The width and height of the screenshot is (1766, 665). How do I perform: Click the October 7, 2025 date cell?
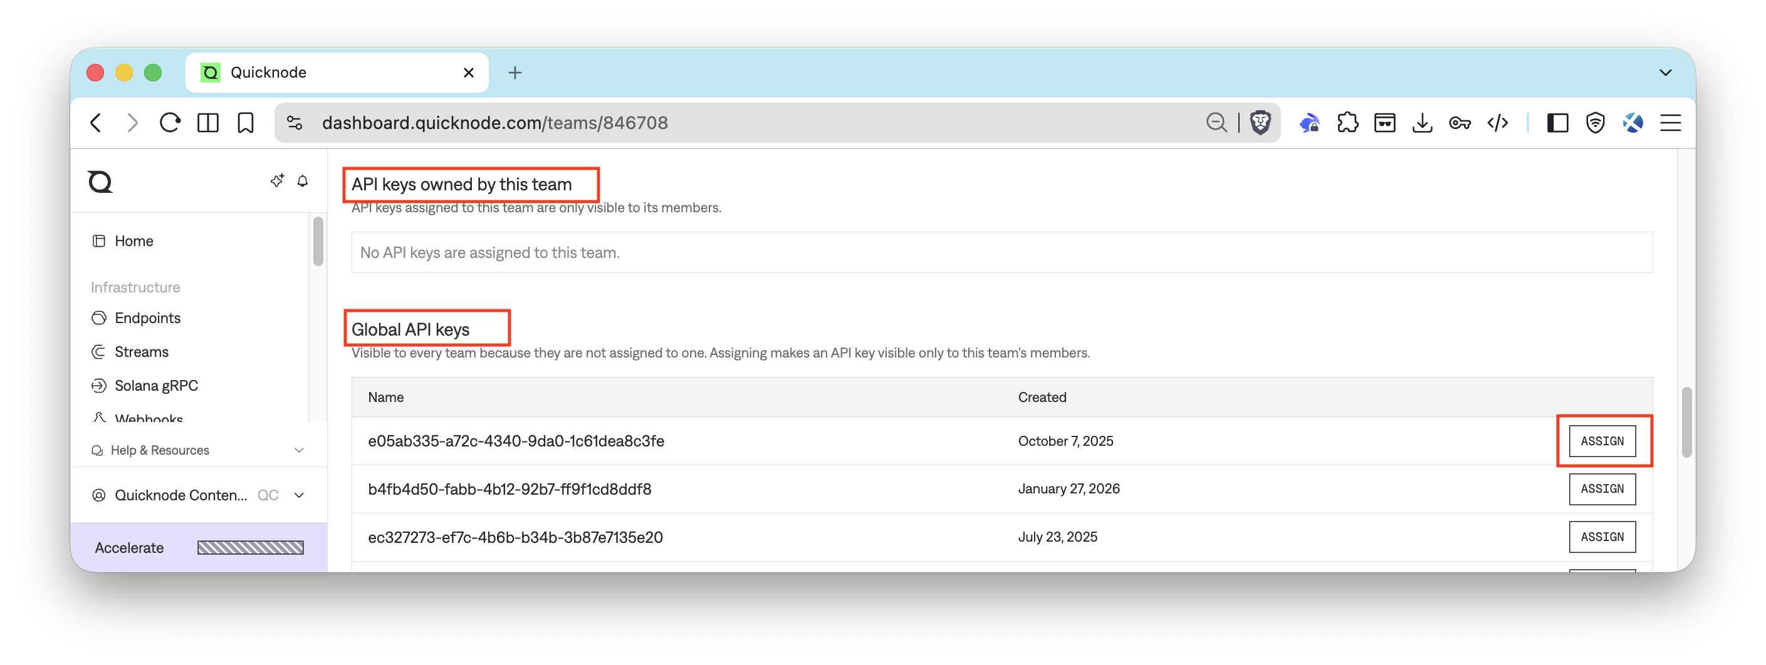point(1065,440)
